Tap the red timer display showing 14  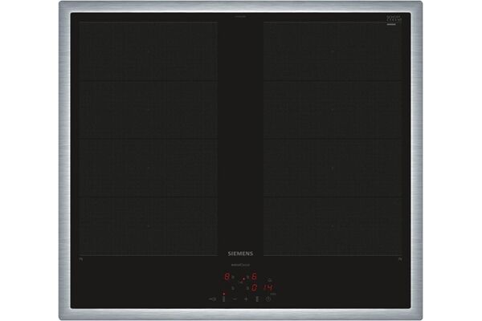click(269, 288)
